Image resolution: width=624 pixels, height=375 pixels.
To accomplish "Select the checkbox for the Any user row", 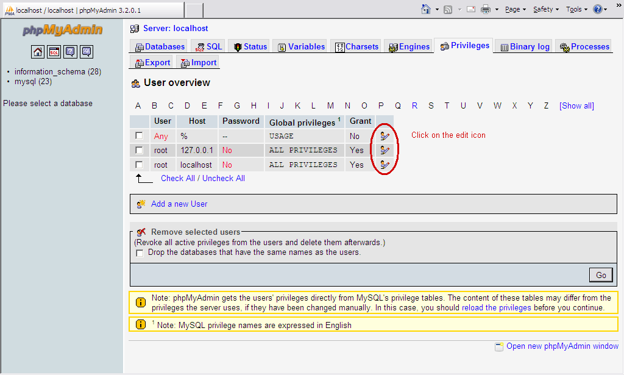I will tap(139, 136).
